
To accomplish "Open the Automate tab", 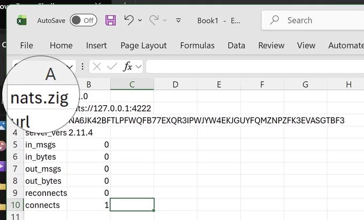I will (x=346, y=45).
